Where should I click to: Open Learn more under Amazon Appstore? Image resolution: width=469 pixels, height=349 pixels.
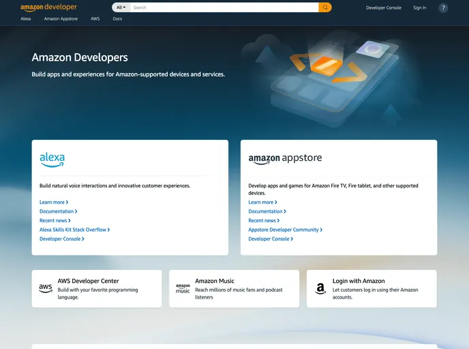pos(262,202)
